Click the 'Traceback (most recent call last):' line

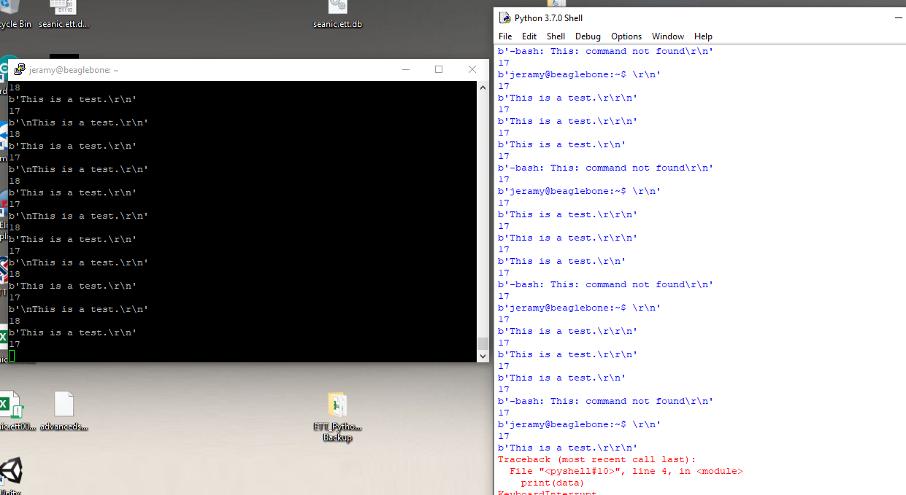pyautogui.click(x=596, y=459)
